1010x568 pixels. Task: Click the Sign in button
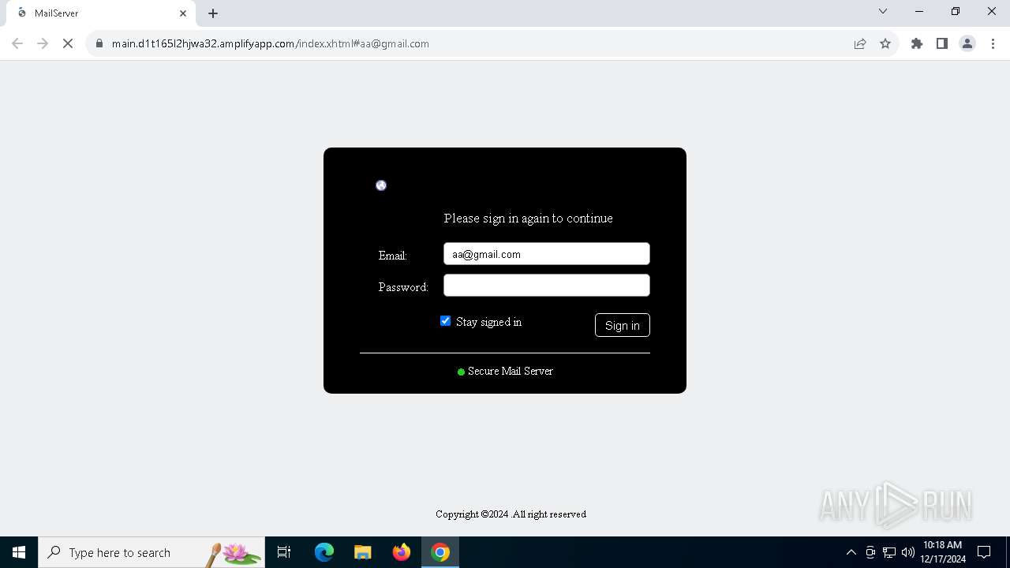point(623,325)
